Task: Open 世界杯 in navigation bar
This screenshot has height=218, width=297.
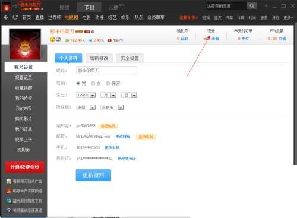Action: point(55,17)
